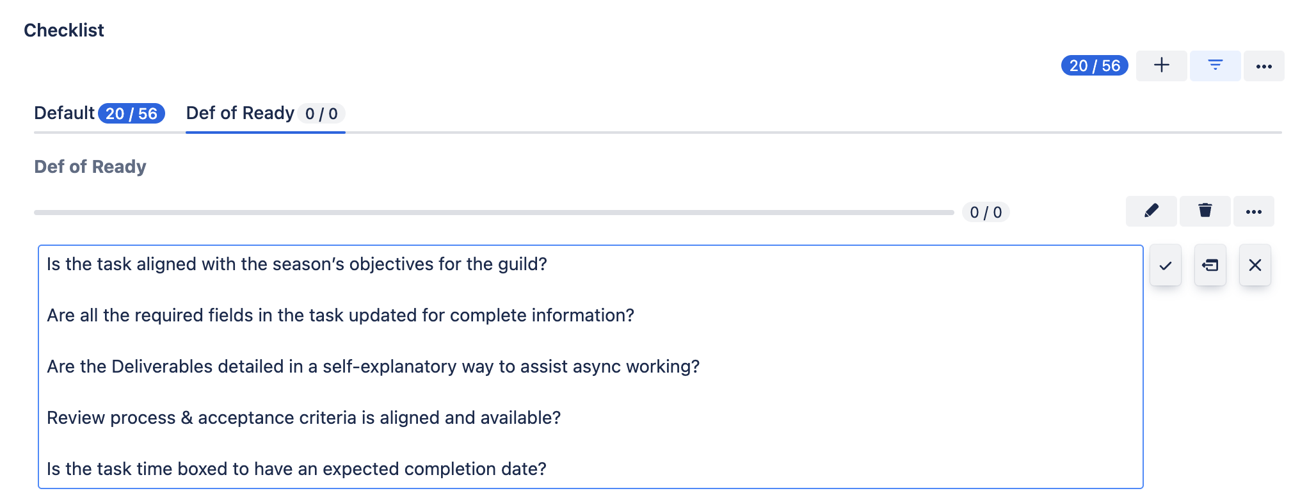Confirm the item text with checkmark button

(x=1165, y=265)
